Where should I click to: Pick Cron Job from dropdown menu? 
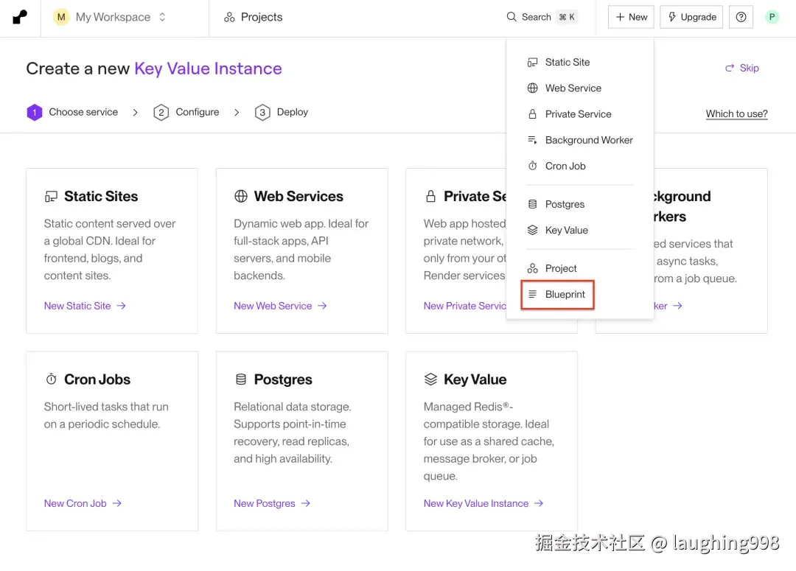coord(565,166)
